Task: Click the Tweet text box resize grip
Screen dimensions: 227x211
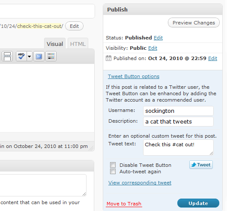Action: click(211, 154)
